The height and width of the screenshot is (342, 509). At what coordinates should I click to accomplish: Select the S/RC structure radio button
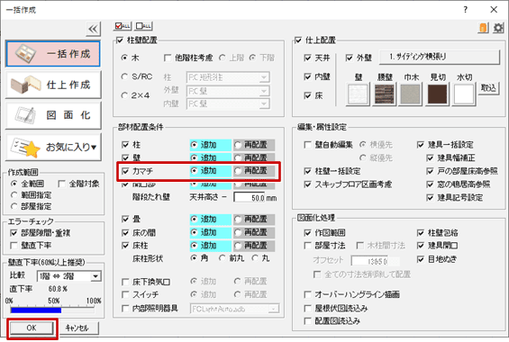(x=124, y=76)
